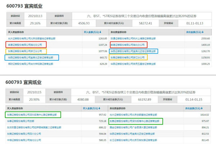Select blue-boxed 华西证券宜宾北正街 buyer entry
Screen dimensions: 216x148
[x=30, y=57]
